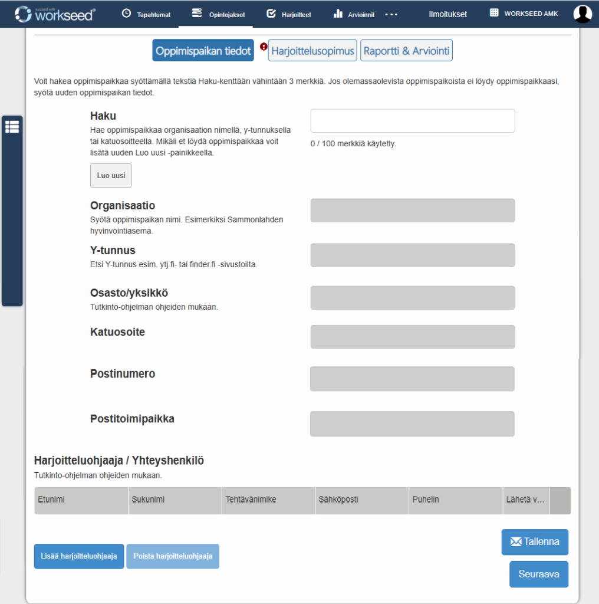
Task: Open the user profile avatar
Action: click(582, 14)
